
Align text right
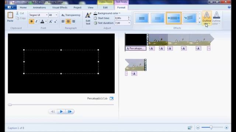[x=73, y=21]
